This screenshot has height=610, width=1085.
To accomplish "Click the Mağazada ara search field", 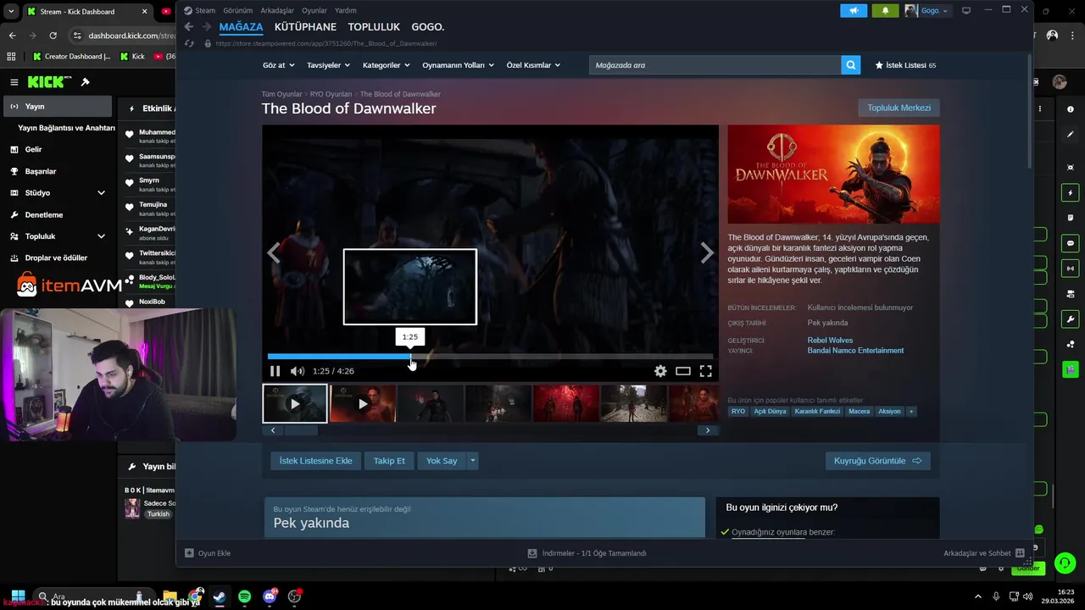I will click(x=715, y=65).
